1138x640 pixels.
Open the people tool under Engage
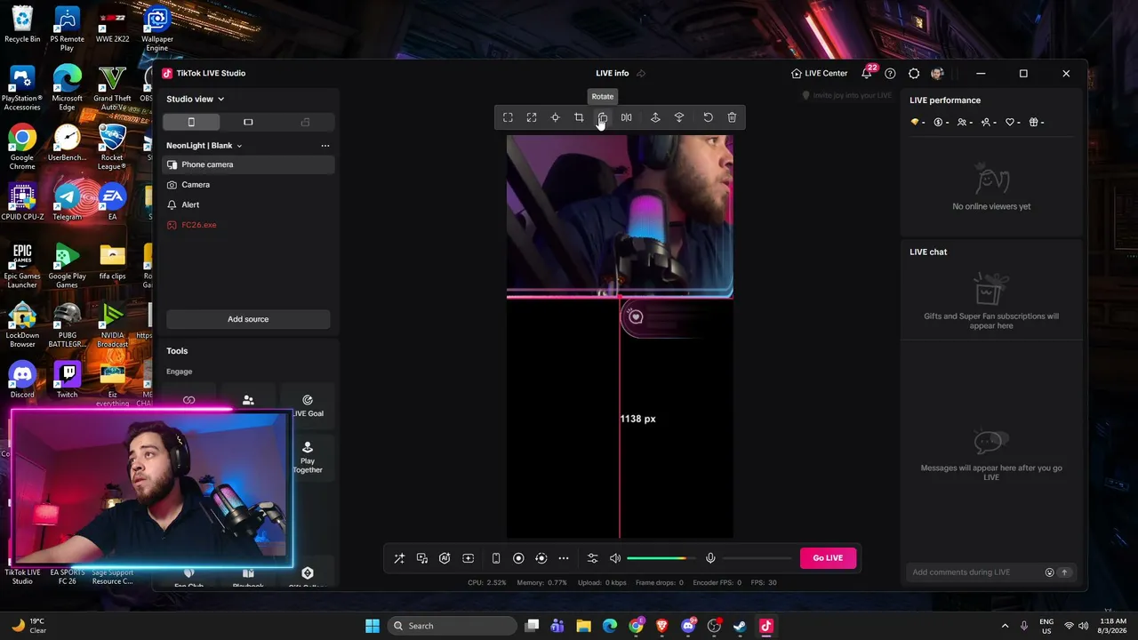tap(248, 401)
